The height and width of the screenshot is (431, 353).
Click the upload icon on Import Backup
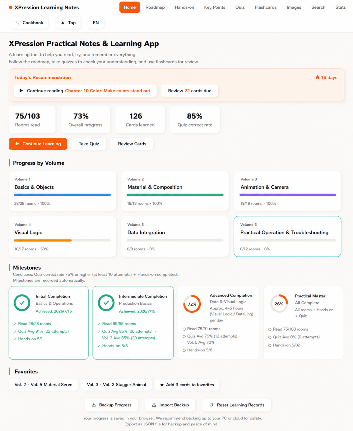[154, 405]
